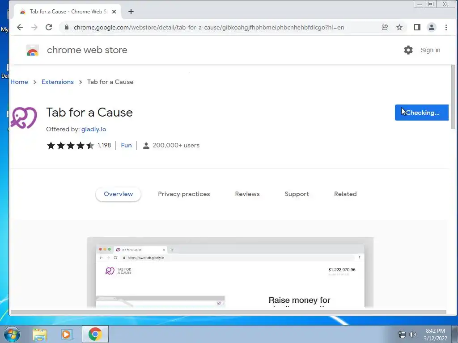Click the blue Checking... button
458x343 pixels.
[421, 113]
